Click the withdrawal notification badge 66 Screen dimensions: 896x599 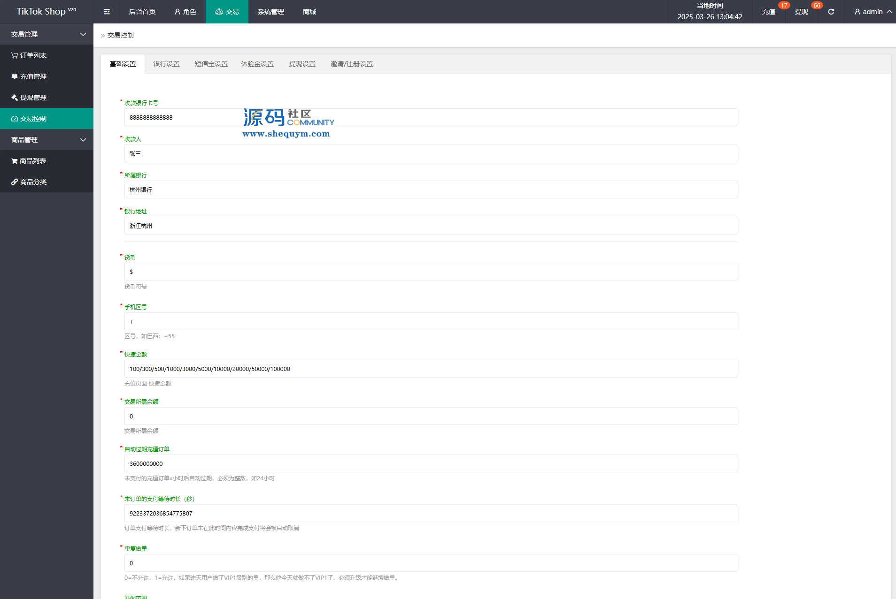click(817, 6)
